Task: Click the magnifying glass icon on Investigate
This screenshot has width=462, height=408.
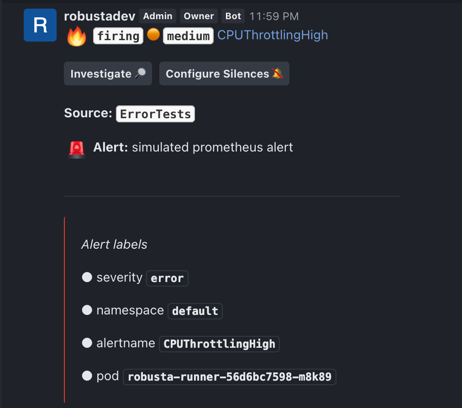Action: coord(141,73)
